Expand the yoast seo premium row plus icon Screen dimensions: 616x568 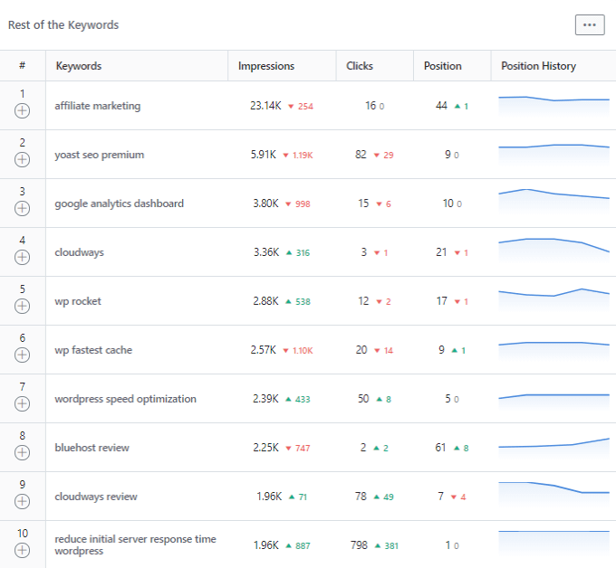(x=22, y=160)
